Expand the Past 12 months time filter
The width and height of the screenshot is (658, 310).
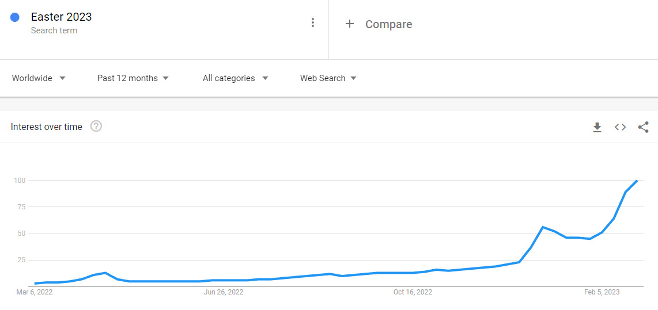133,78
